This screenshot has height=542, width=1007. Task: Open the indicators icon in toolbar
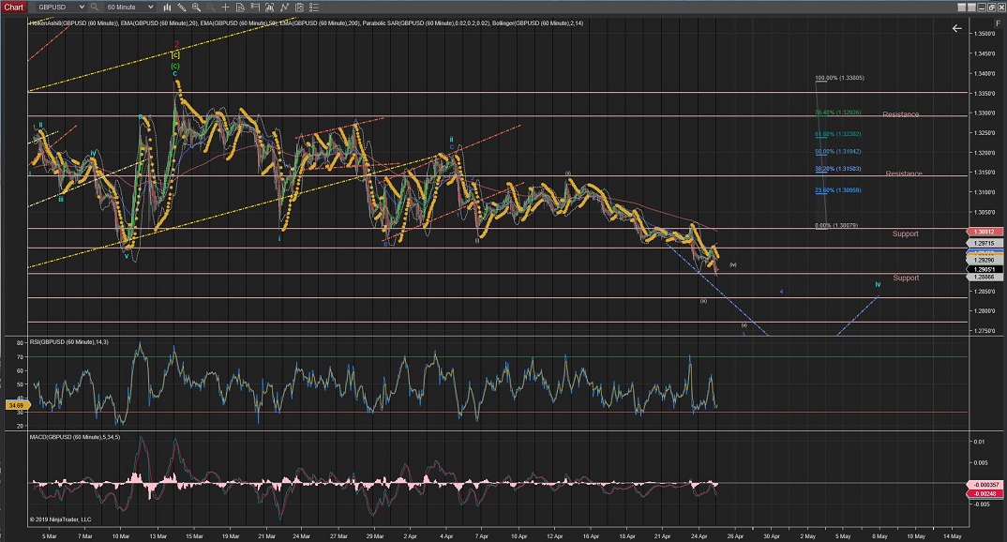tap(269, 7)
